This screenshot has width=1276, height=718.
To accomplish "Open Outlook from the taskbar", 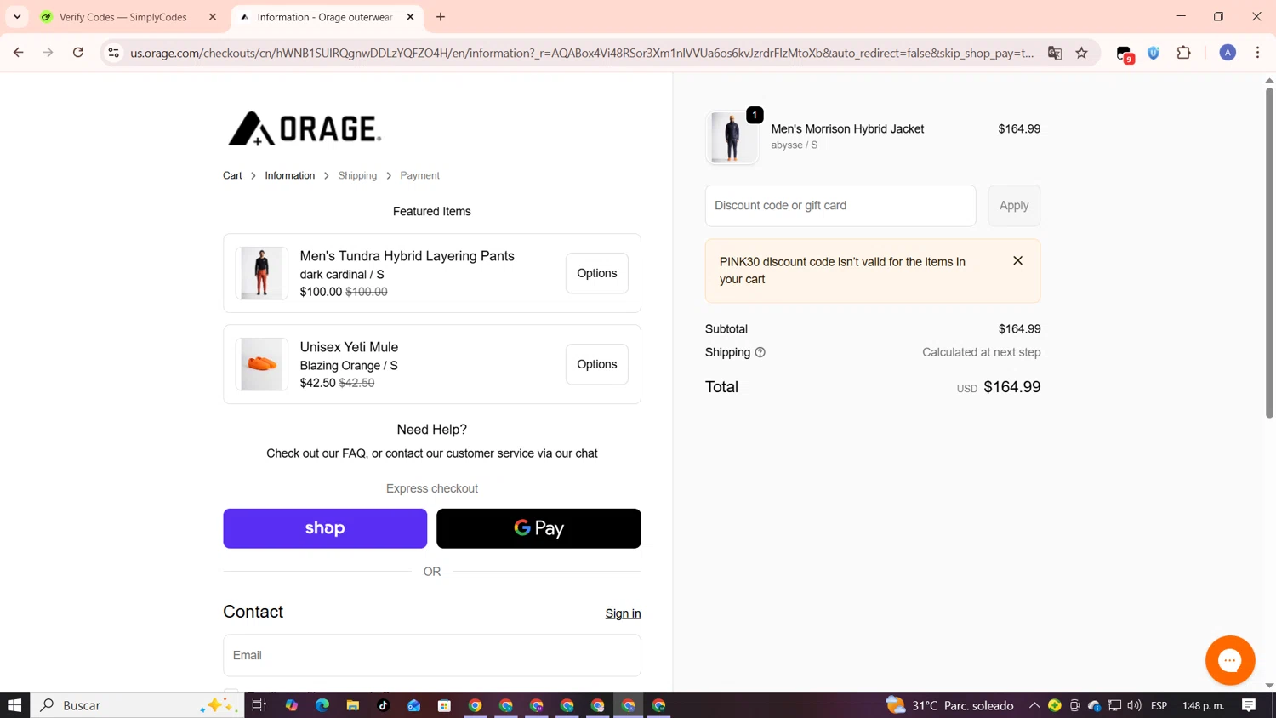I will pyautogui.click(x=414, y=705).
